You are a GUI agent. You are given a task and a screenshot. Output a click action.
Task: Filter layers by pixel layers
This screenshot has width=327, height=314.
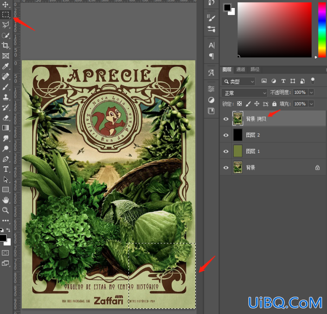point(264,81)
